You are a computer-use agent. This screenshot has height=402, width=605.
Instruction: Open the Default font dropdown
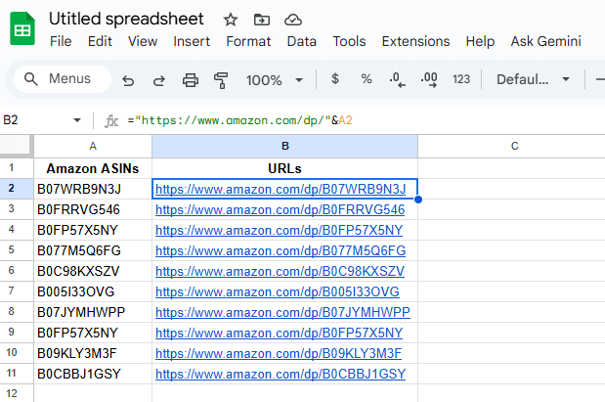(x=531, y=79)
